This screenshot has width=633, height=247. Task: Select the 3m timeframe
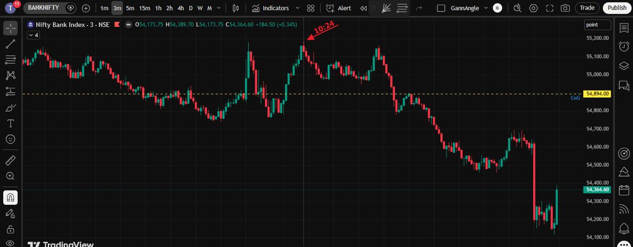[117, 8]
